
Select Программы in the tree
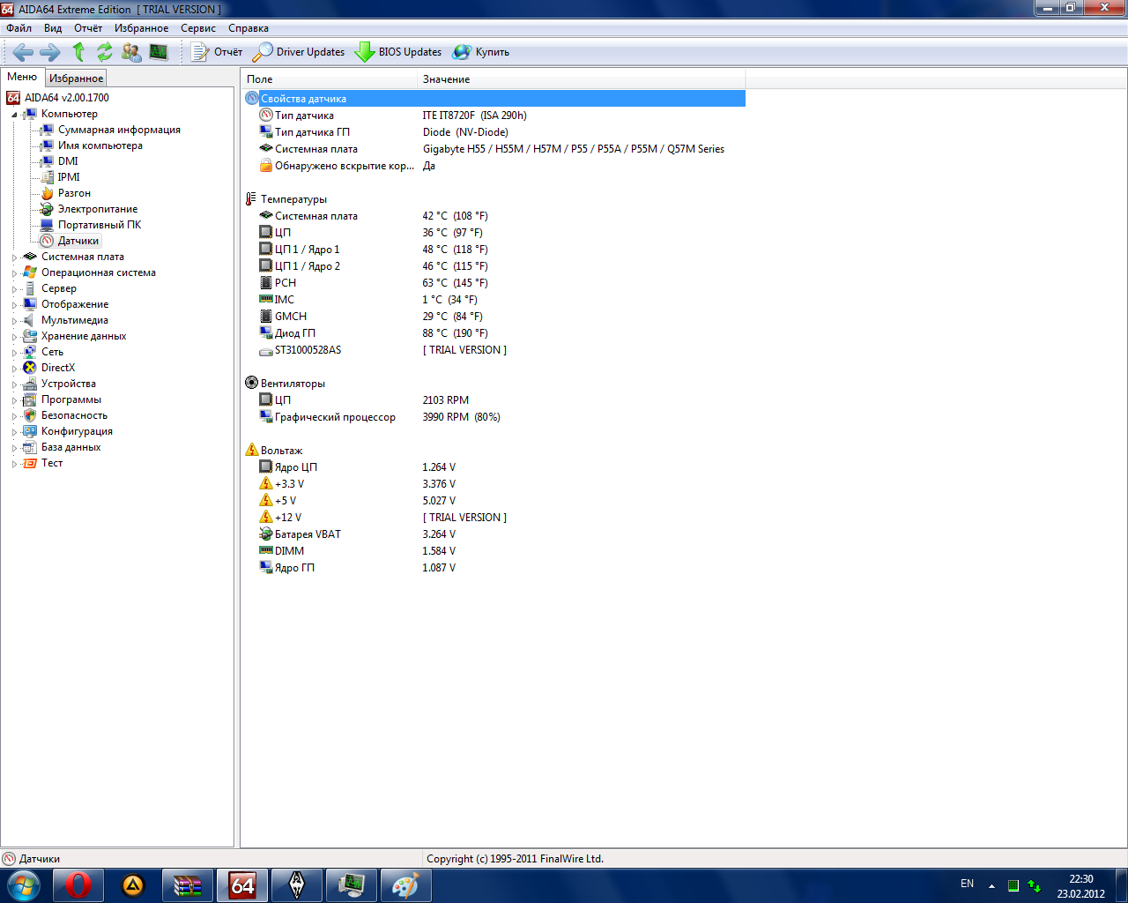click(x=62, y=399)
